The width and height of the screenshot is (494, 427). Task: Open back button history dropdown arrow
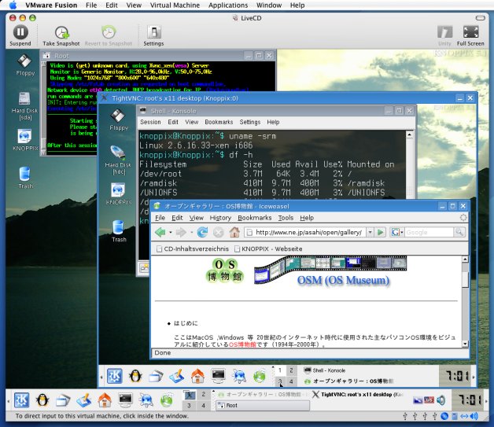pyautogui.click(x=171, y=233)
